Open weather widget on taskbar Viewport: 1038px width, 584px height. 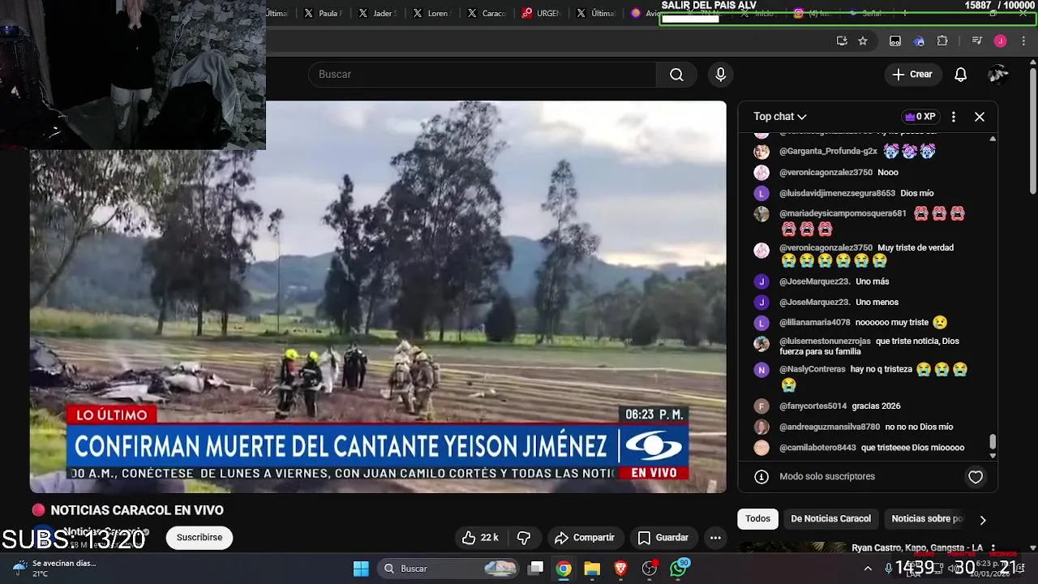pyautogui.click(x=54, y=568)
